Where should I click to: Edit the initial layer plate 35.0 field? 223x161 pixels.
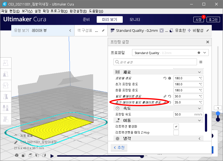click(188, 102)
